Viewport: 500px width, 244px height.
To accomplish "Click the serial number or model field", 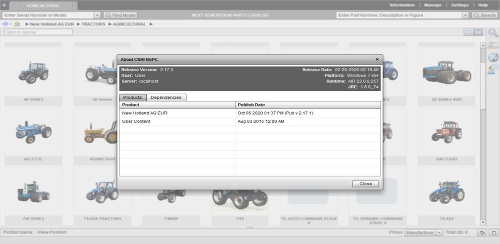I will point(48,15).
